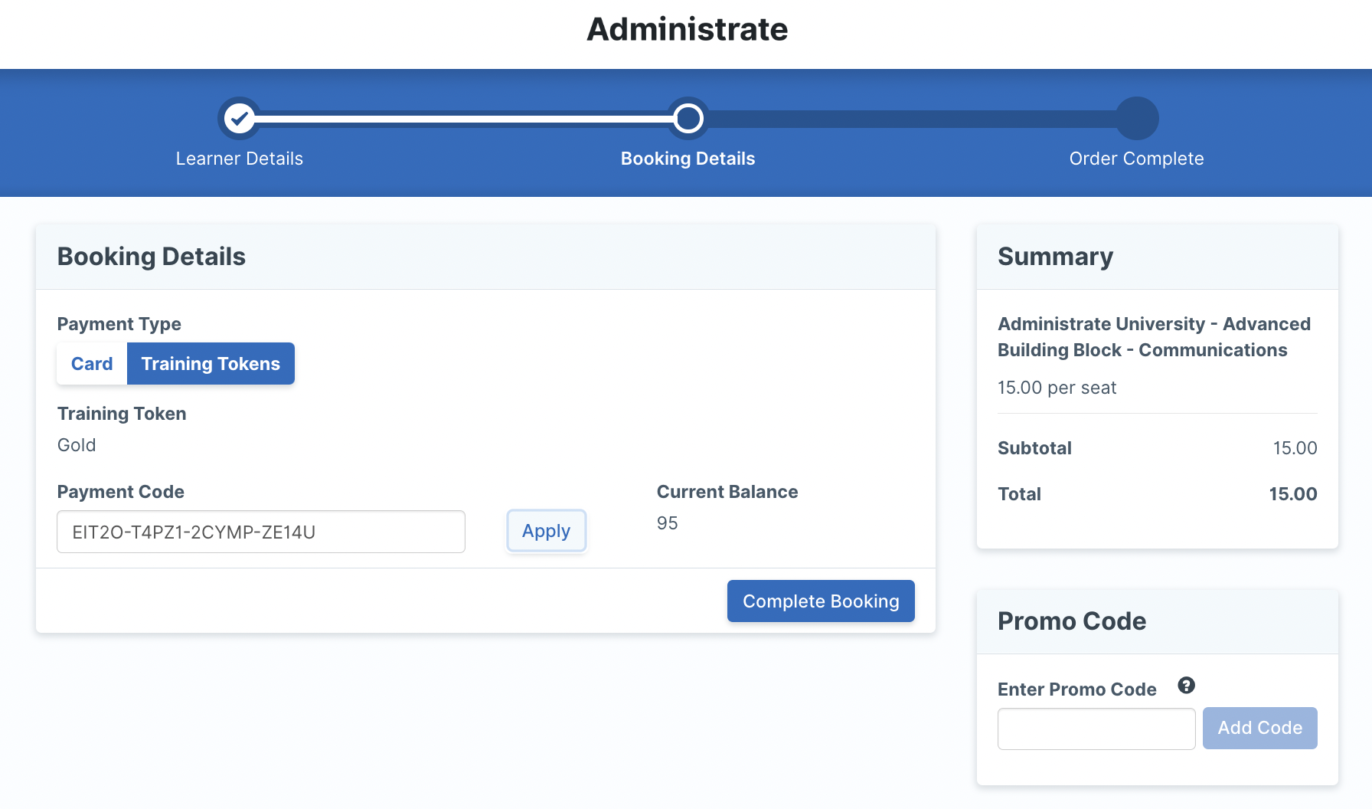Click the 15.00 per seat text
Image resolution: width=1372 pixels, height=809 pixels.
click(x=1057, y=388)
